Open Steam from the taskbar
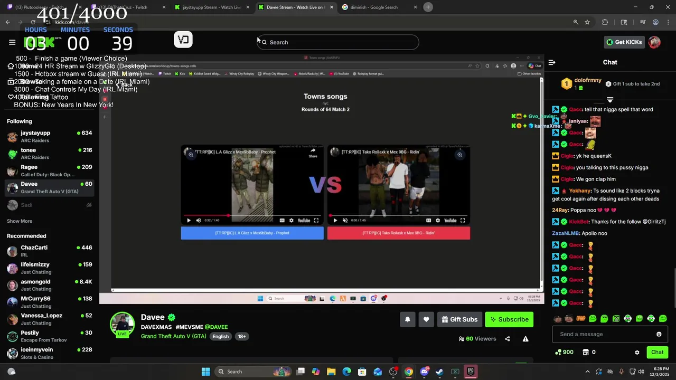Screen dimensions: 676x380 439,372
